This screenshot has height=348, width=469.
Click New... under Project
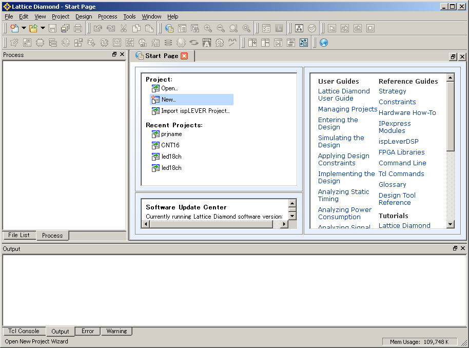pos(191,100)
